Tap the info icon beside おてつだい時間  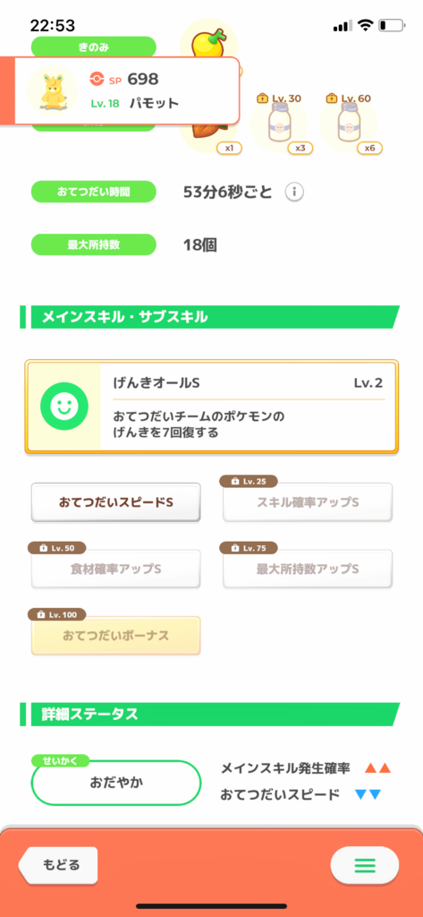294,192
